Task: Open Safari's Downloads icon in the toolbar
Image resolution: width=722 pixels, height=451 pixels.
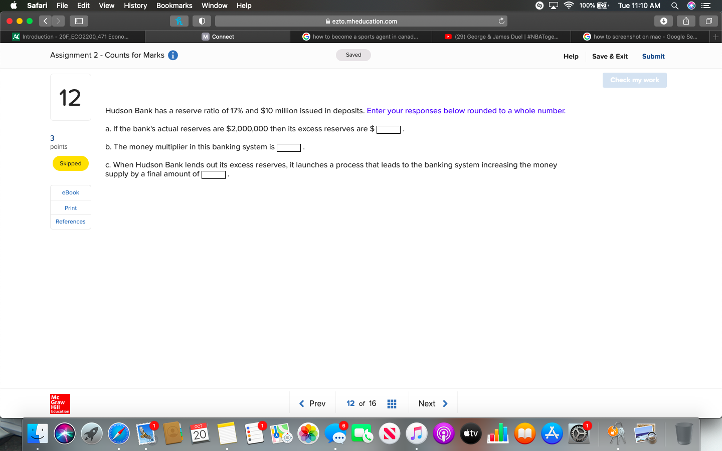Action: 664,21
